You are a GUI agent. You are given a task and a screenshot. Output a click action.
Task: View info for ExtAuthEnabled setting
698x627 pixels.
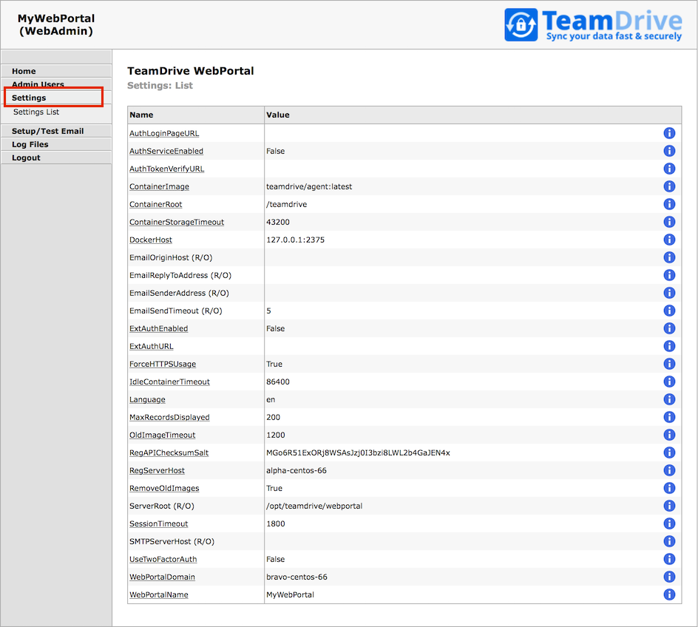(669, 328)
